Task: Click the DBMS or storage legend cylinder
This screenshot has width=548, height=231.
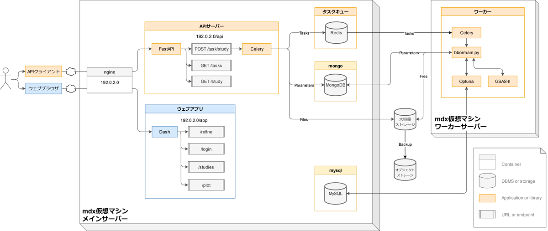Action: coord(487,181)
